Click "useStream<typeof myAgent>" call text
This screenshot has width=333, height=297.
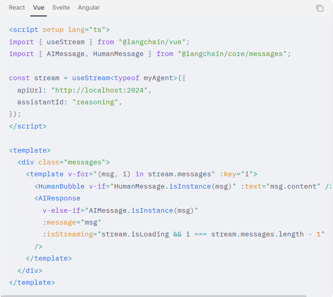click(125, 78)
